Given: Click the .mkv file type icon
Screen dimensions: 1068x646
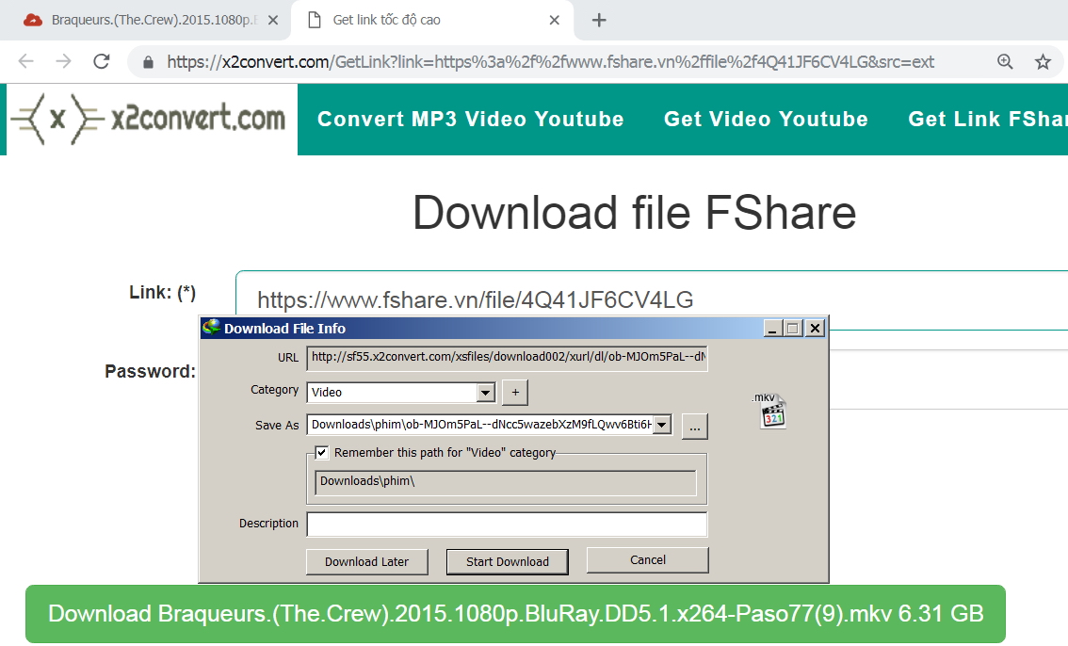Looking at the screenshot, I should coord(771,412).
